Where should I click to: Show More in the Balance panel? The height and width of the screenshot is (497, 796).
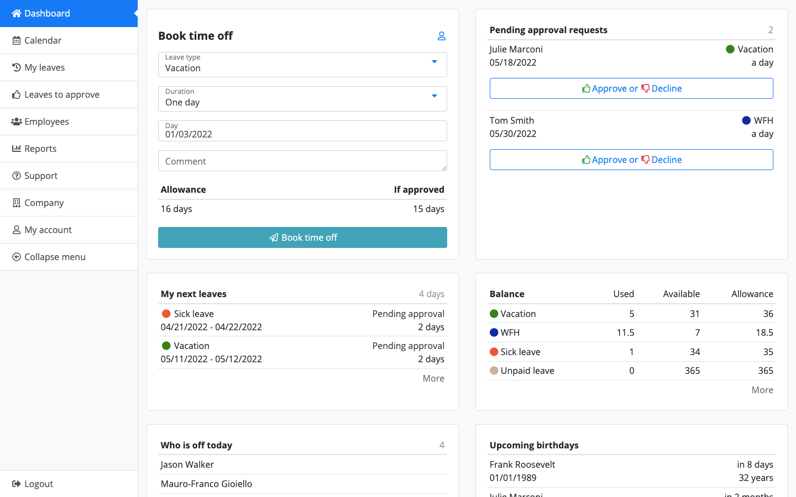pyautogui.click(x=762, y=390)
